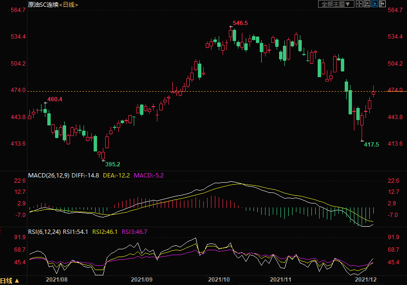Expand the 日线 period selector at bottom-left
Viewport: 407px width, 285px height.
tap(10, 280)
